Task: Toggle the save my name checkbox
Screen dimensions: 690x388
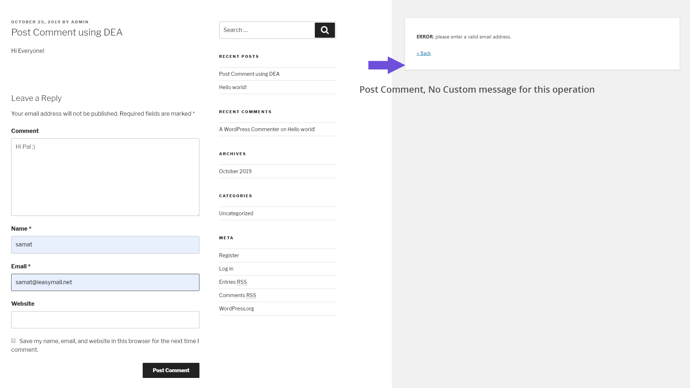Action: (13, 341)
